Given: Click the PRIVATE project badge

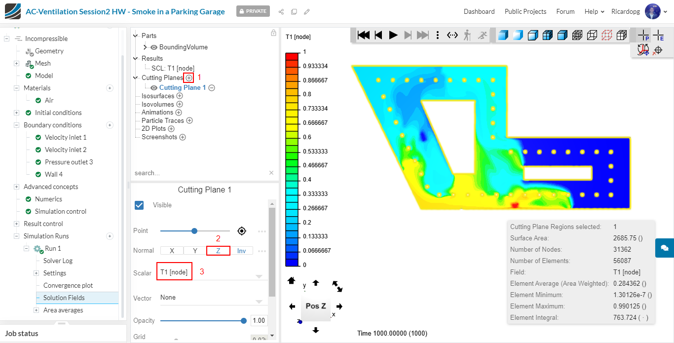Looking at the screenshot, I should tap(253, 11).
